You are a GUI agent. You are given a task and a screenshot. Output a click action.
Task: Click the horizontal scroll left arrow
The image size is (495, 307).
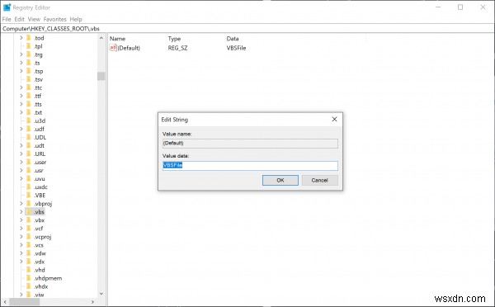pos(5,302)
